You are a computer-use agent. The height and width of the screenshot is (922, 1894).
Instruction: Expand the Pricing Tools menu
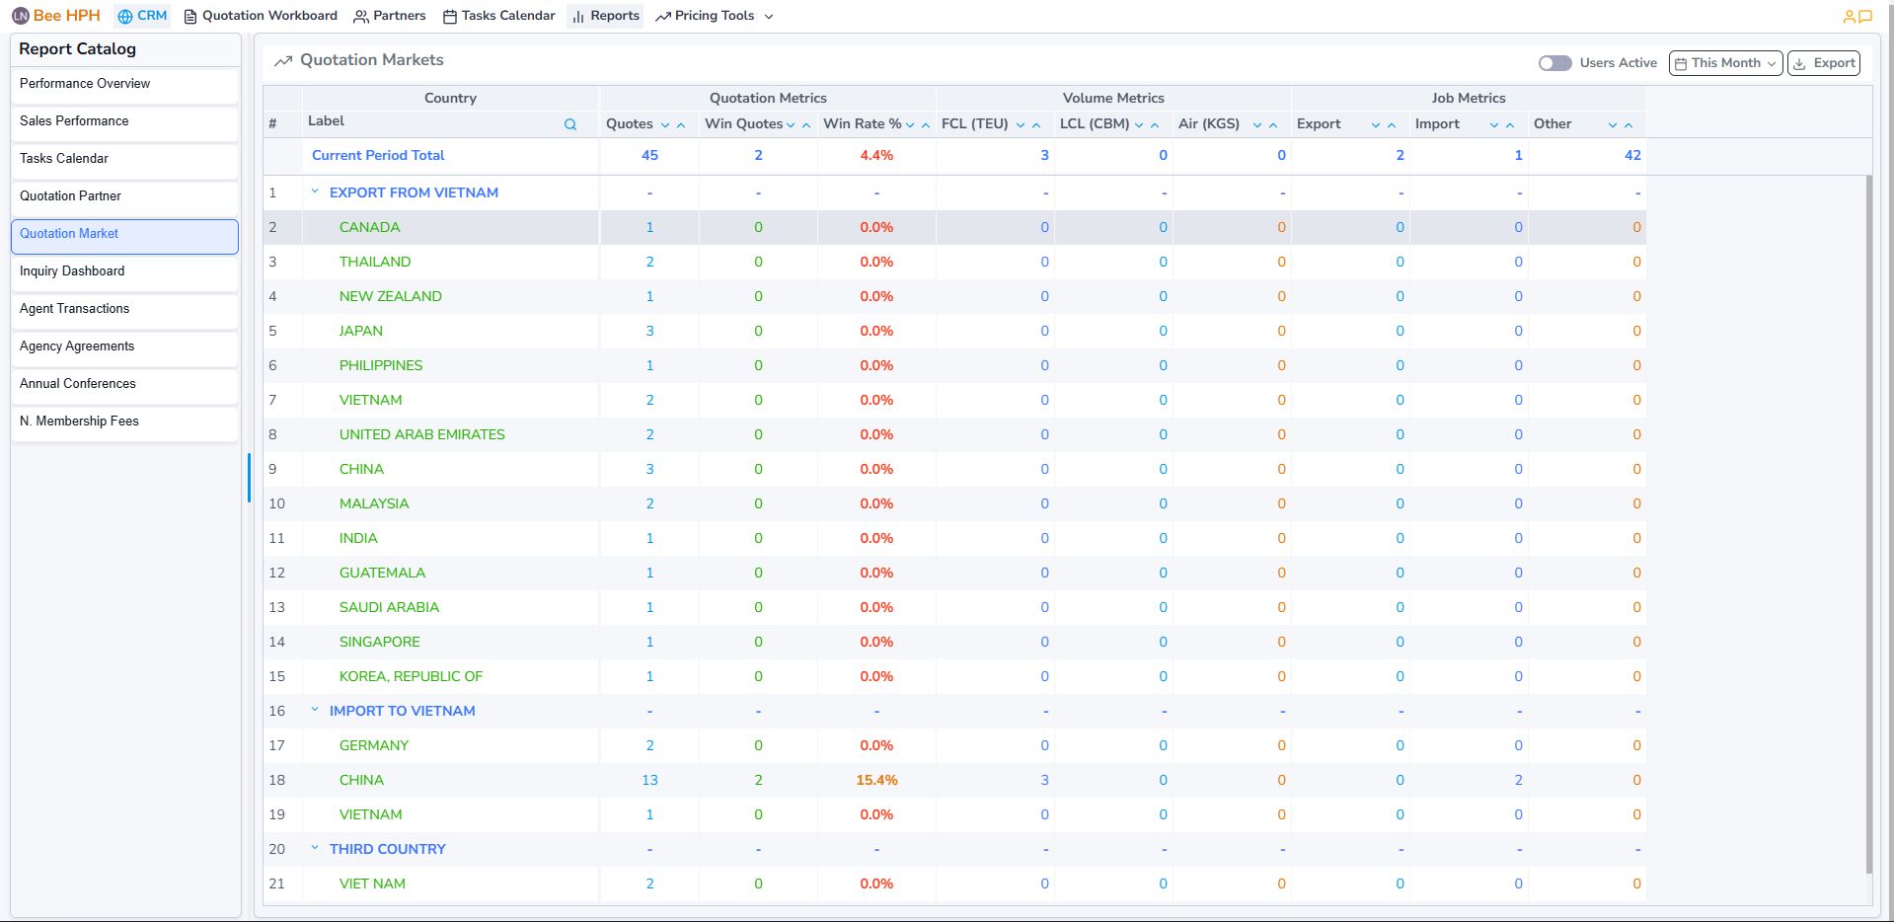[x=715, y=16]
